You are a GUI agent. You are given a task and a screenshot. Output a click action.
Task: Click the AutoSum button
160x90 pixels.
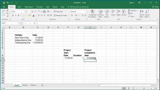coord(132,10)
